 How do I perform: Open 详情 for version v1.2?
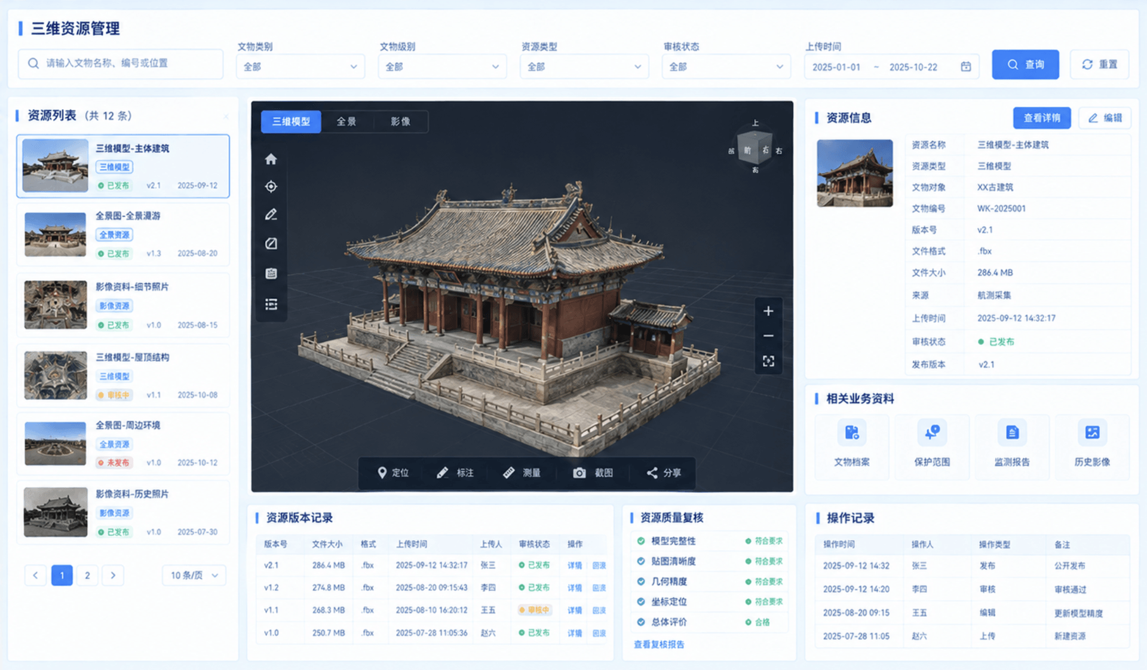point(575,588)
